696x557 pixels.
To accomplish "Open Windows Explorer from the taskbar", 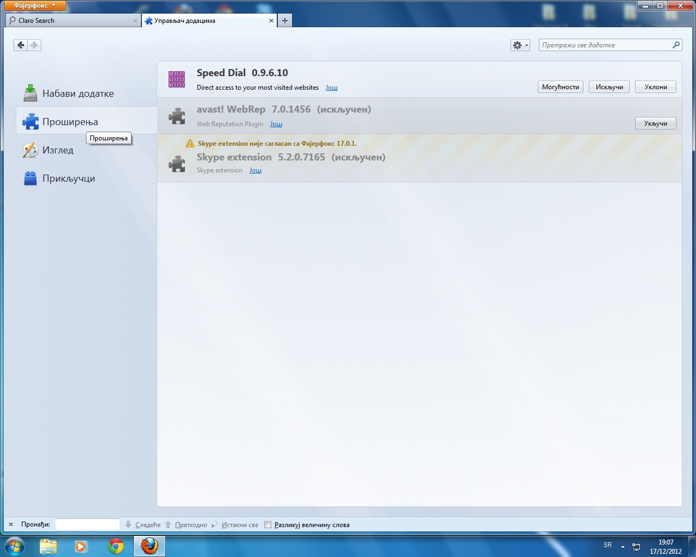I will click(x=48, y=546).
